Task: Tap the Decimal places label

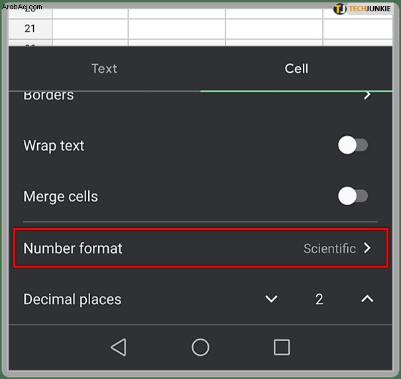Action: pyautogui.click(x=72, y=299)
